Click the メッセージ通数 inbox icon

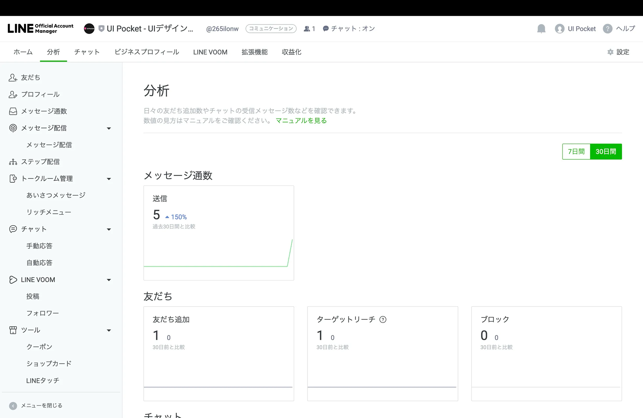point(13,111)
